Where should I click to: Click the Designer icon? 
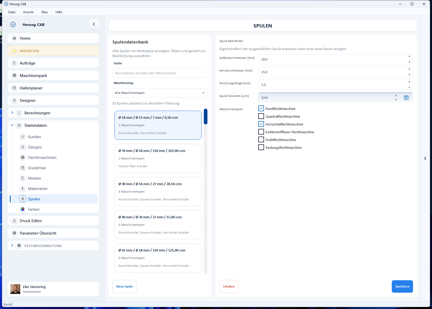[x=15, y=100]
